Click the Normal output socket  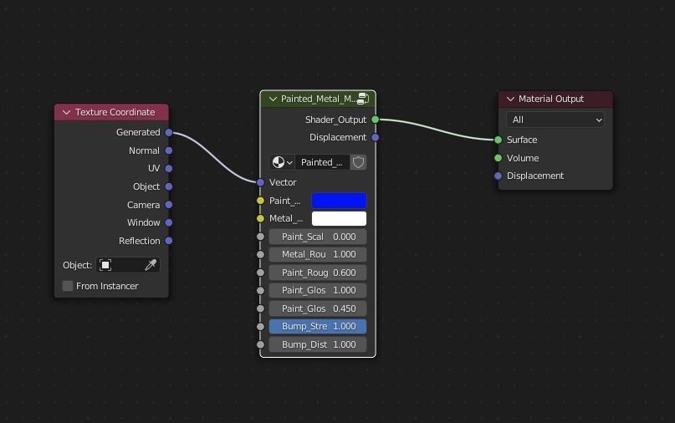(x=169, y=150)
